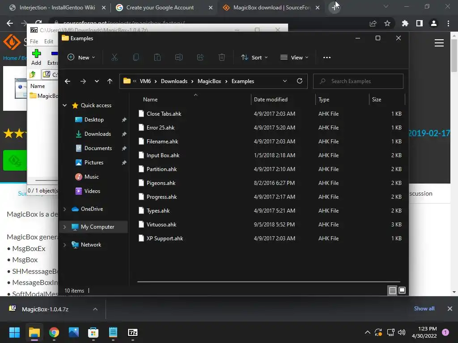Show hidden system tray icons

click(368, 332)
